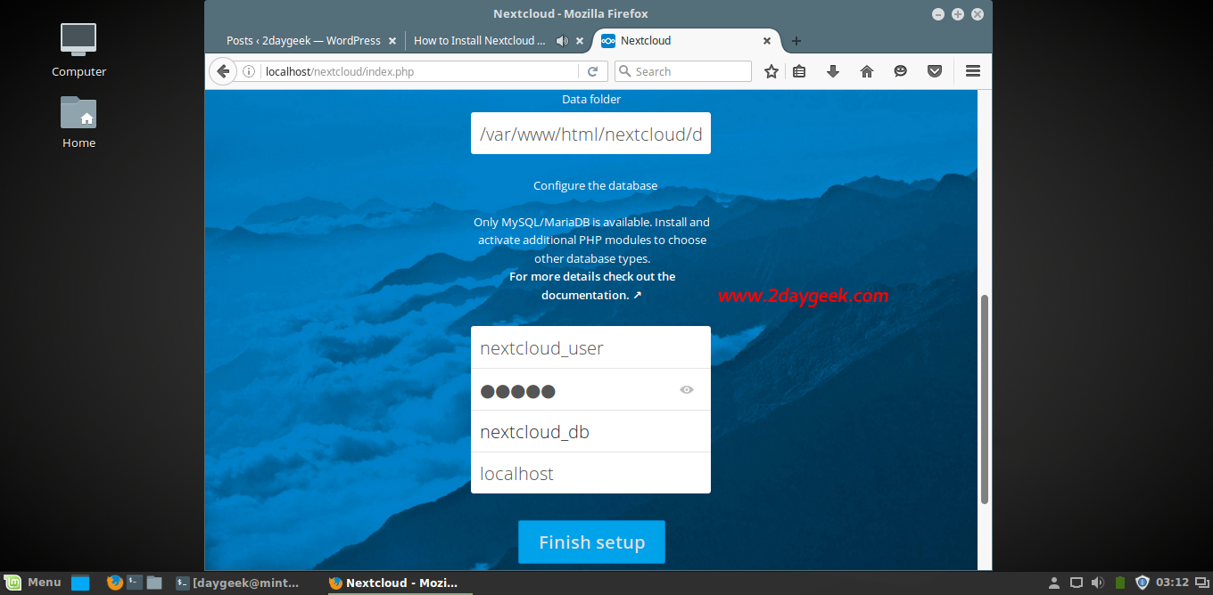Open volume control in system tray
Viewport: 1213px width, 595px height.
click(x=1098, y=583)
